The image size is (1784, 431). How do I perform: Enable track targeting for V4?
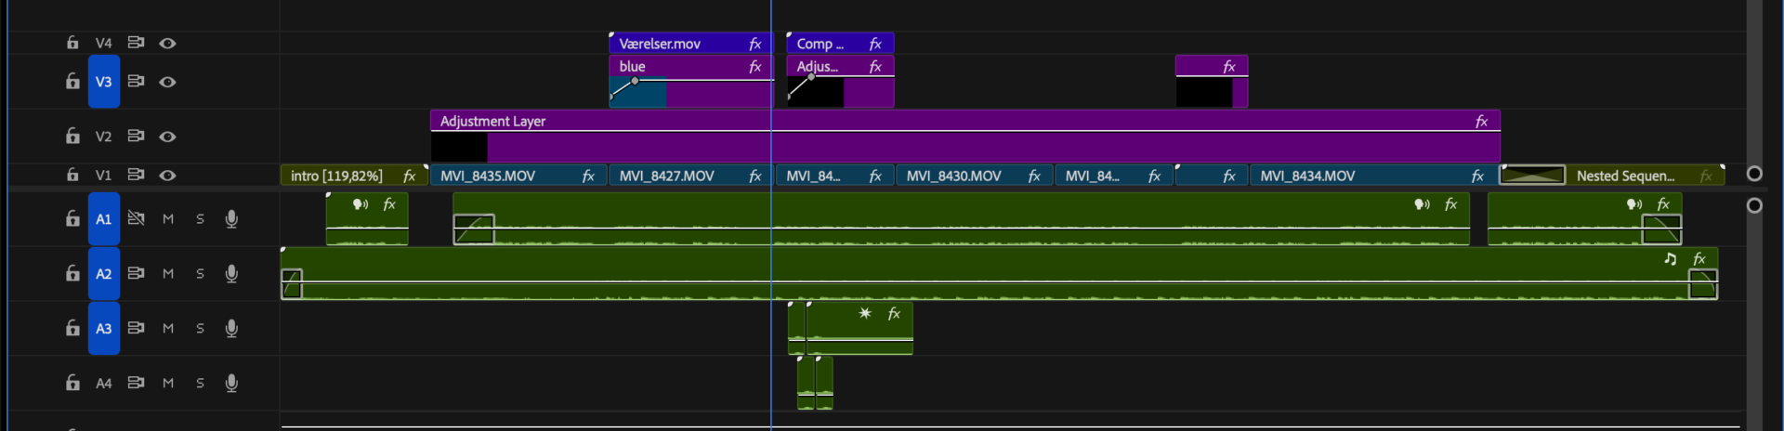point(103,43)
